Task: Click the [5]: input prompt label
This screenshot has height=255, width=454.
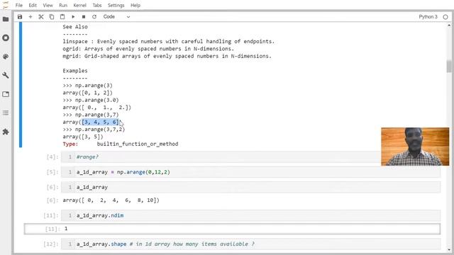Action: (x=52, y=172)
